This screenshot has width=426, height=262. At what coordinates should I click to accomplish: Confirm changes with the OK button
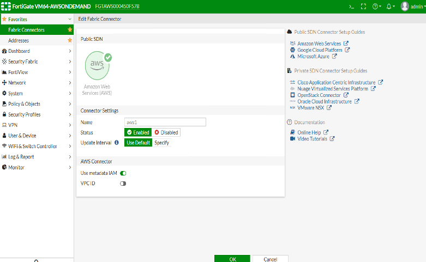click(x=232, y=259)
